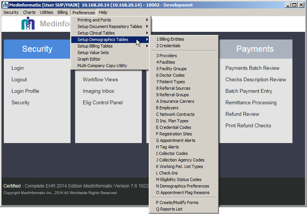The width and height of the screenshot is (307, 214).
Task: Open the Utilities menu
Action: [x=46, y=12]
